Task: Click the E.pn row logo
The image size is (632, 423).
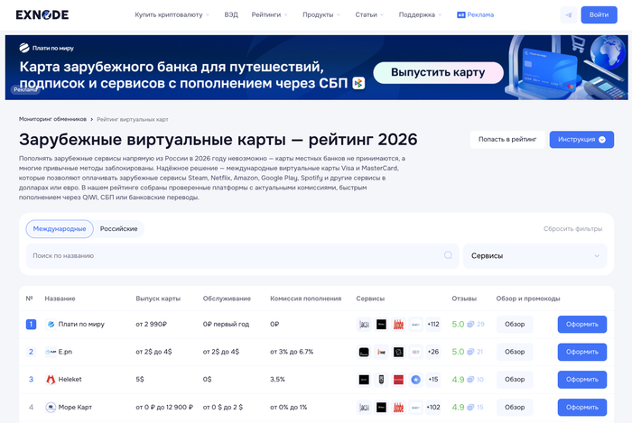Action: pyautogui.click(x=51, y=352)
